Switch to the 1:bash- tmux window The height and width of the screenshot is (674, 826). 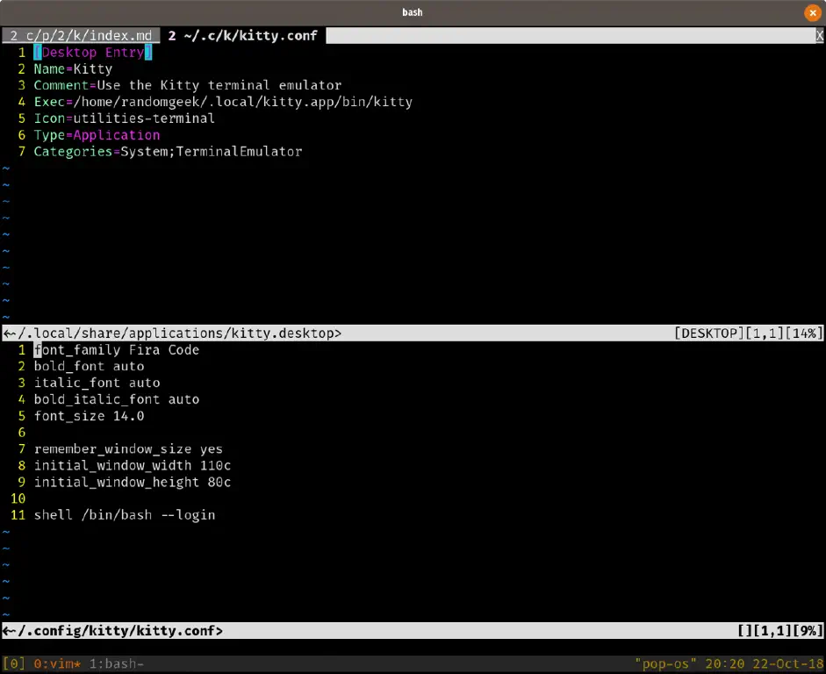click(x=117, y=664)
